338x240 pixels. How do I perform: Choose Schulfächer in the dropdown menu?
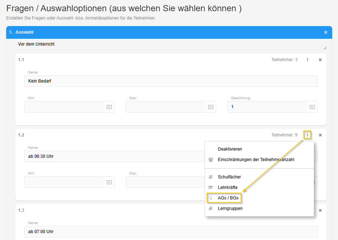click(229, 177)
